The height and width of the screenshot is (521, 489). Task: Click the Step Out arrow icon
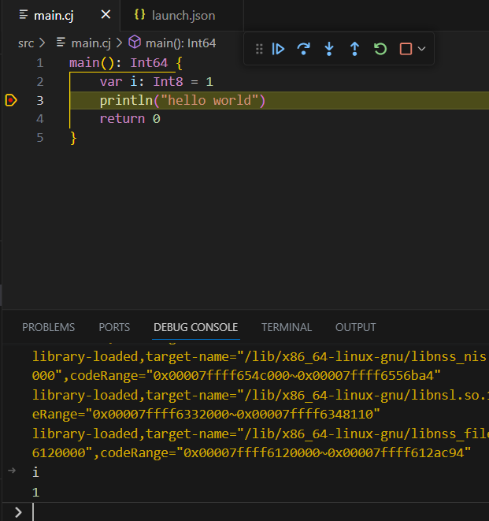click(x=354, y=49)
